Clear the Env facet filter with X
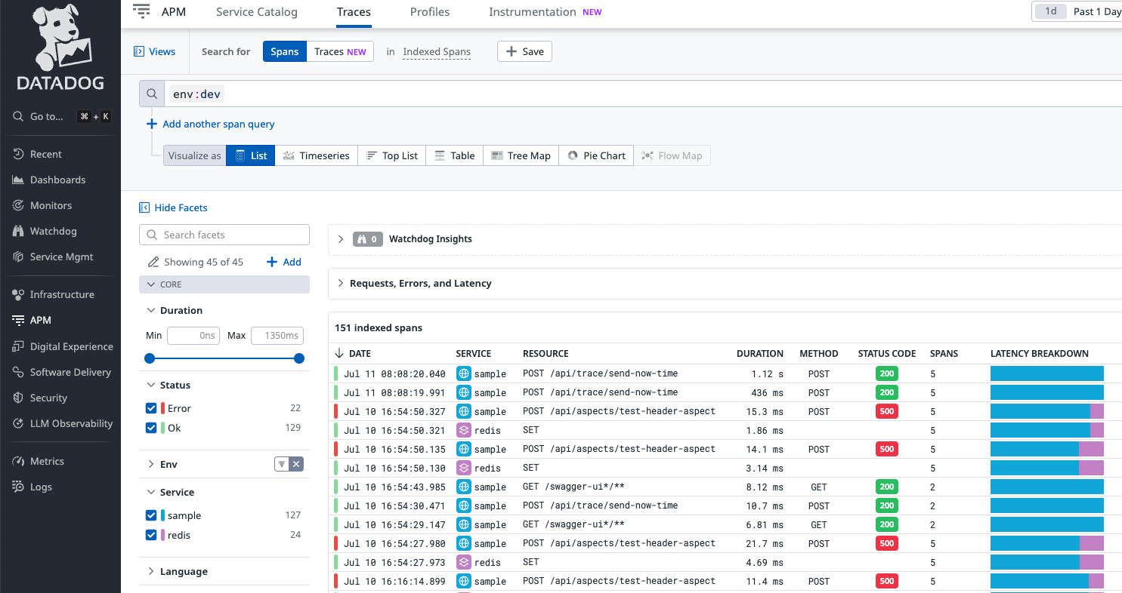This screenshot has width=1122, height=593. tap(296, 464)
